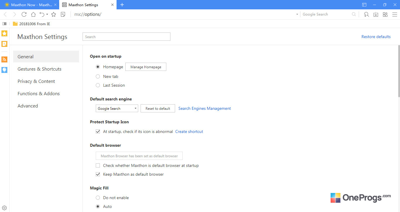Click the window layout icon in title bar
Image resolution: width=400 pixels, height=212 pixels.
364,5
